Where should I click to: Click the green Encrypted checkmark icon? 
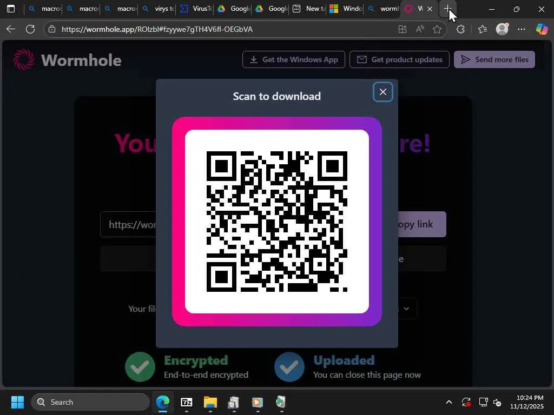coord(140,367)
